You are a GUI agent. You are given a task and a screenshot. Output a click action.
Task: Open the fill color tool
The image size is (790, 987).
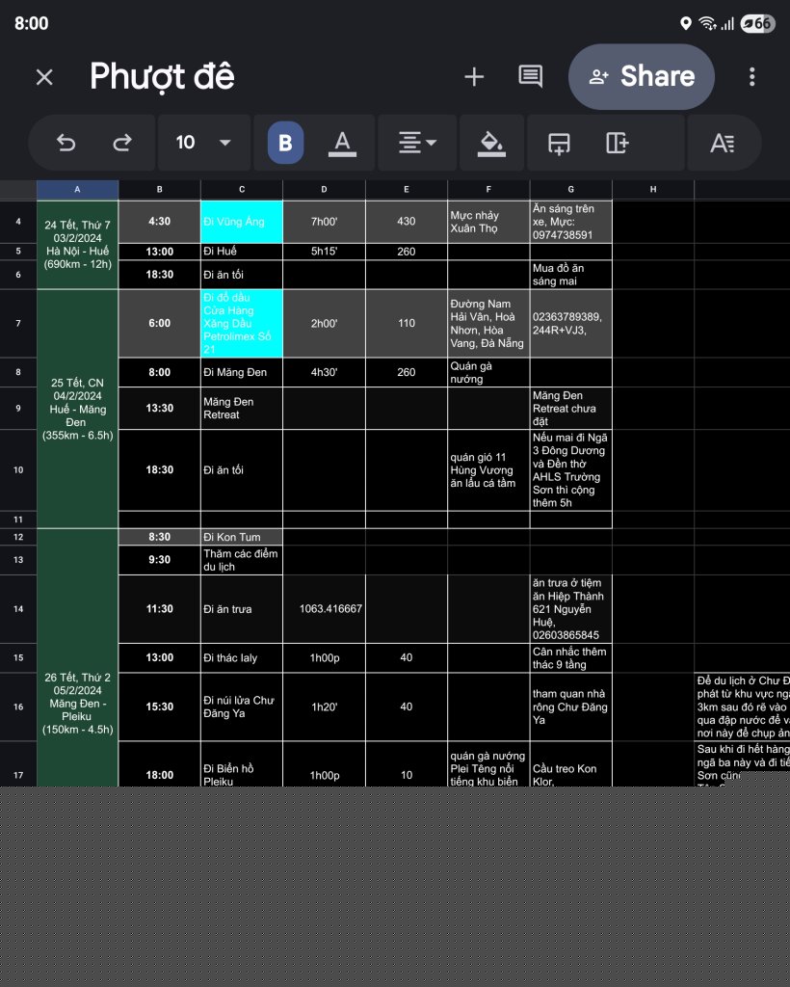point(491,143)
